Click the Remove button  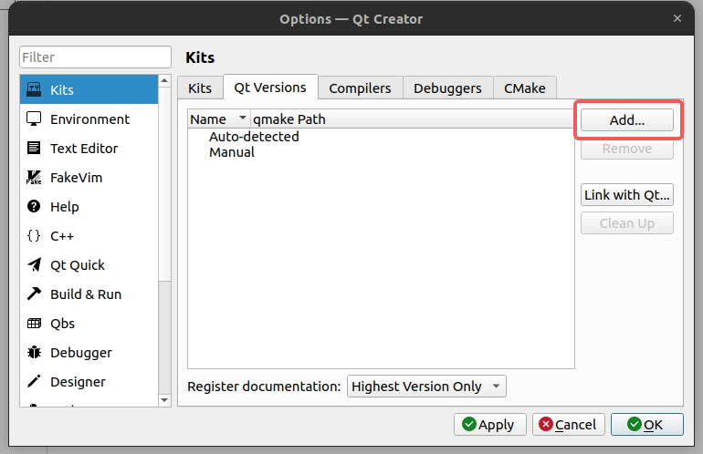[627, 149]
